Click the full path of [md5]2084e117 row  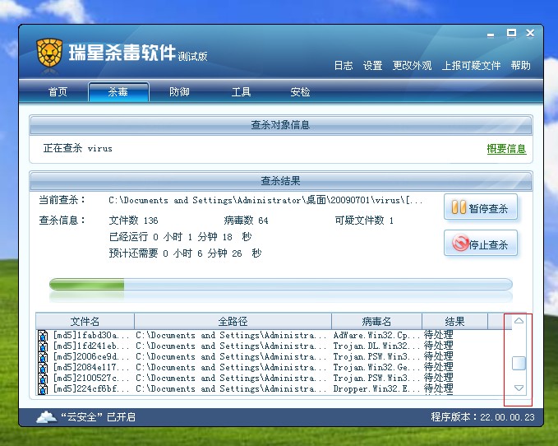231,368
